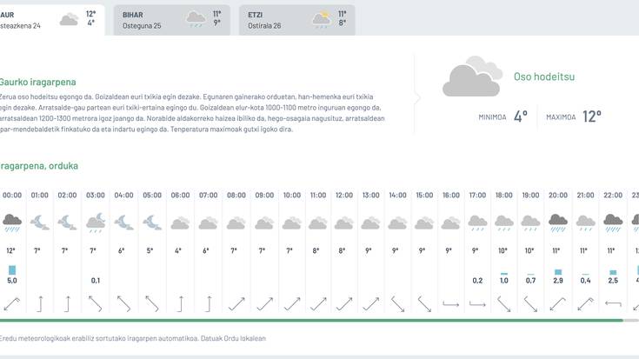Switch to the Bihar Osteguna 25 tab
The height and width of the screenshot is (359, 639).
point(172,20)
